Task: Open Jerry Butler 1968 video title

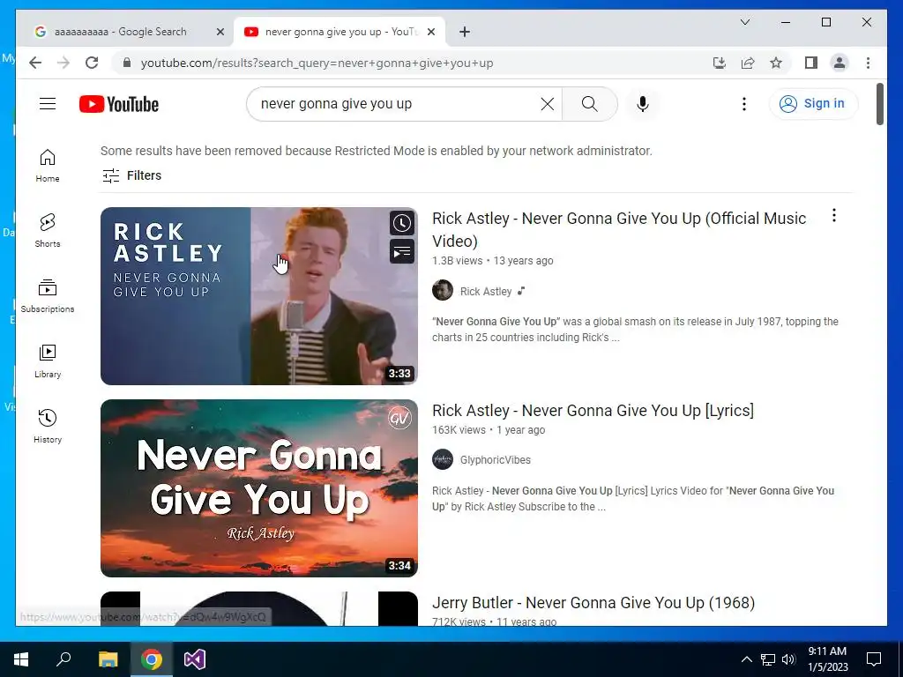Action: (593, 603)
